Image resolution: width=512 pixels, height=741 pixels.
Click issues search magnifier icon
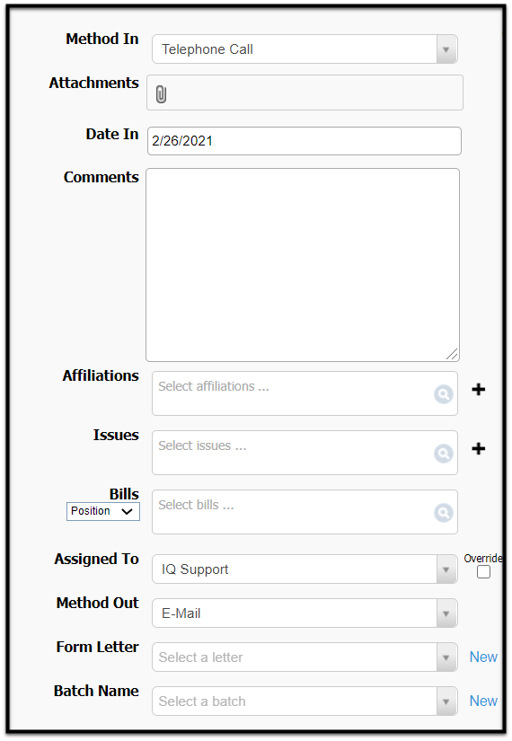click(444, 454)
